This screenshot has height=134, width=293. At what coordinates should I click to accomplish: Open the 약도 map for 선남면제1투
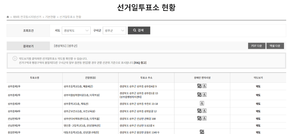[258, 119]
